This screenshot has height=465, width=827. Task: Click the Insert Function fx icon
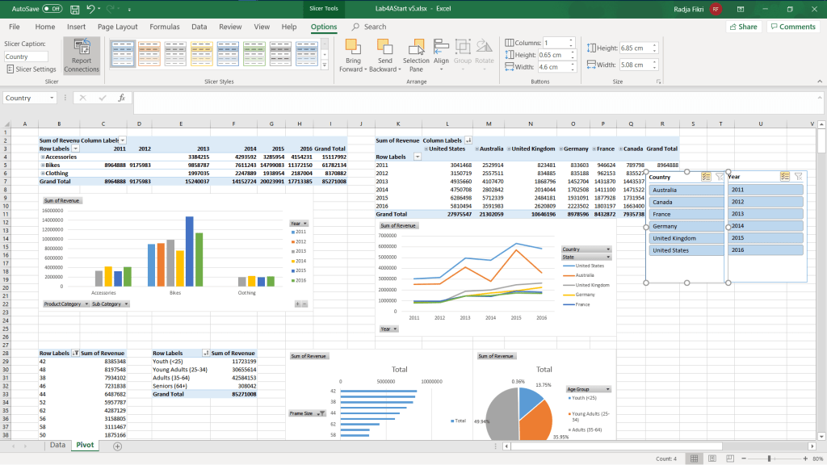pyautogui.click(x=121, y=98)
